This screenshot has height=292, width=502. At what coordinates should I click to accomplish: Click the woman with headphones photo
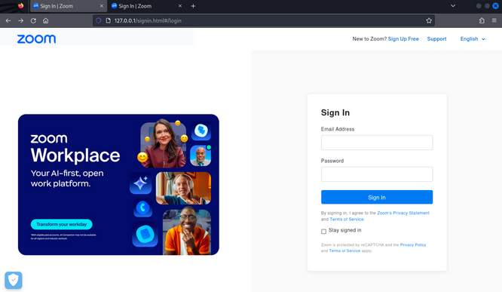pyautogui.click(x=183, y=188)
